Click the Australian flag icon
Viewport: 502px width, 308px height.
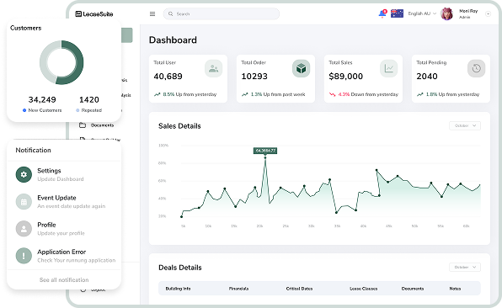[397, 13]
